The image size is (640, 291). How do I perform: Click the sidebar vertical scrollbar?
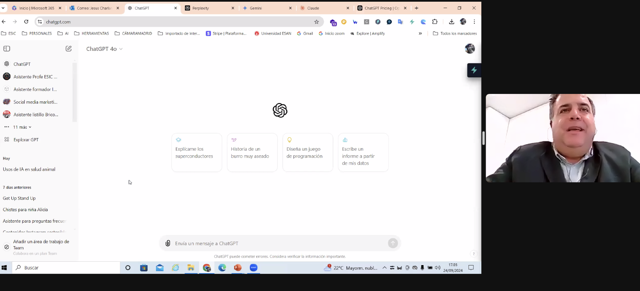click(x=75, y=92)
